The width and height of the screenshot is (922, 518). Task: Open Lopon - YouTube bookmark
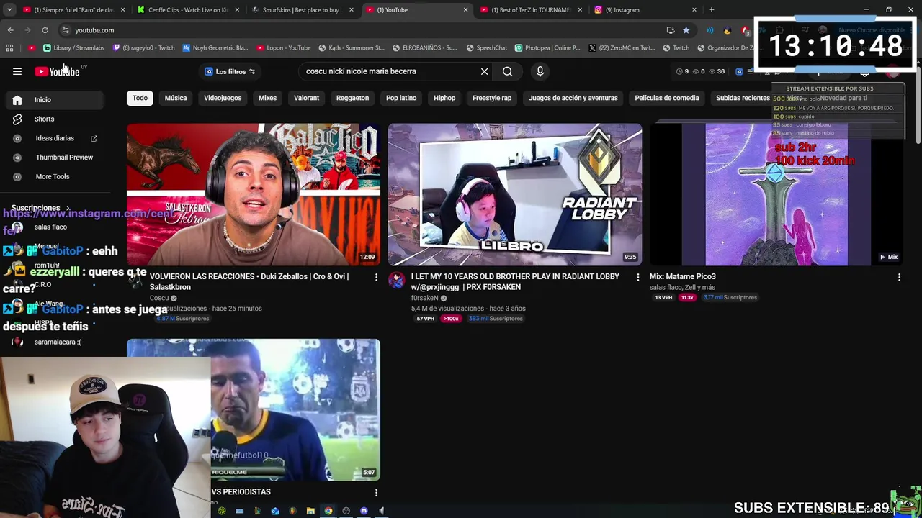283,47
